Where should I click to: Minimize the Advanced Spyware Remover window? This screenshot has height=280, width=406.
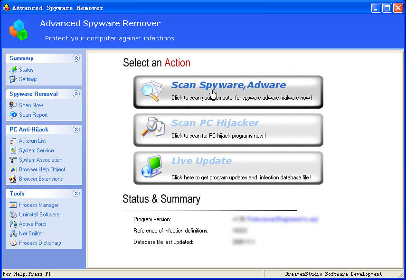(x=376, y=8)
